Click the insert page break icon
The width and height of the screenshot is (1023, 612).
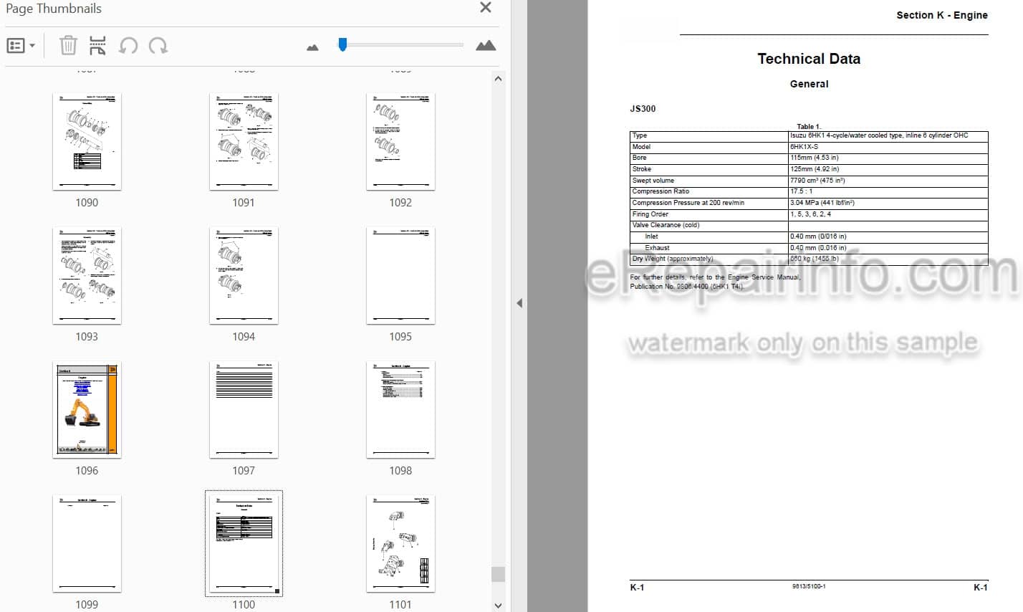coord(97,46)
